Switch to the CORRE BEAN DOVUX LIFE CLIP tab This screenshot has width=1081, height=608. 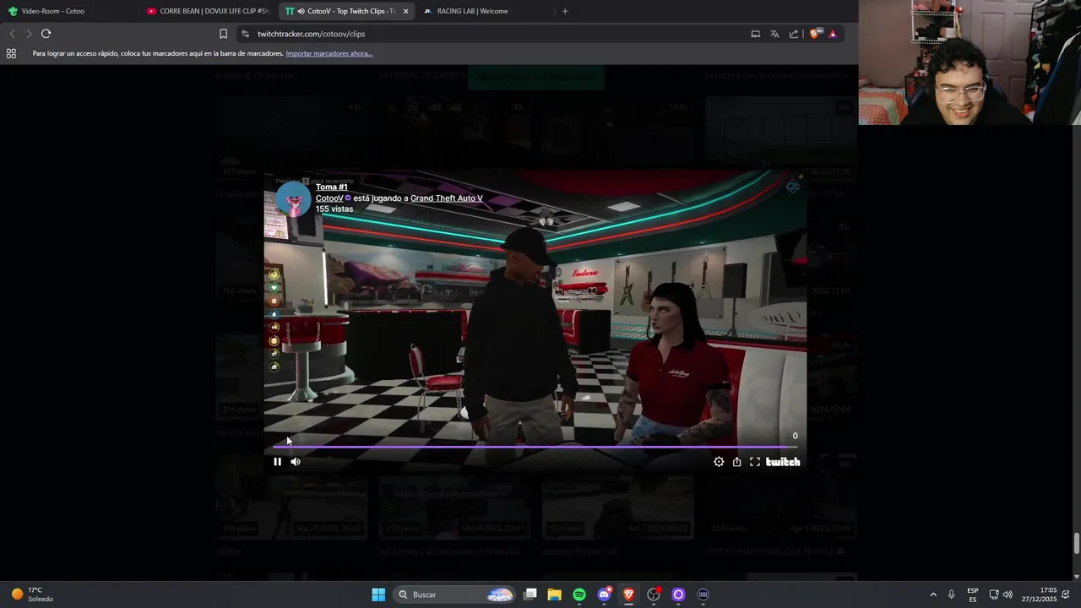point(209,11)
